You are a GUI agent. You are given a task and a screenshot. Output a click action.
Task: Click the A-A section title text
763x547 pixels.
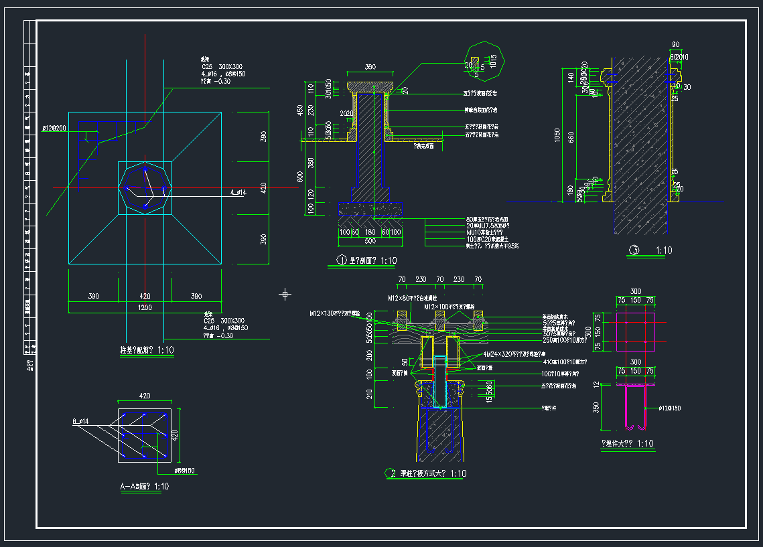(x=144, y=487)
